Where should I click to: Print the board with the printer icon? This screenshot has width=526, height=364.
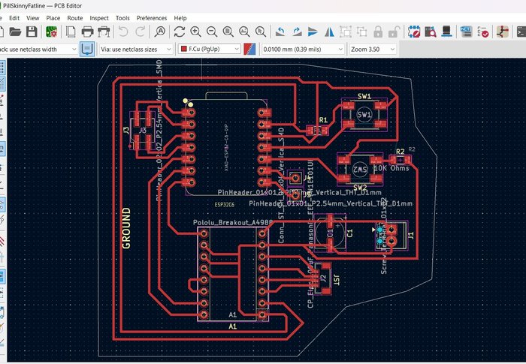click(x=87, y=32)
